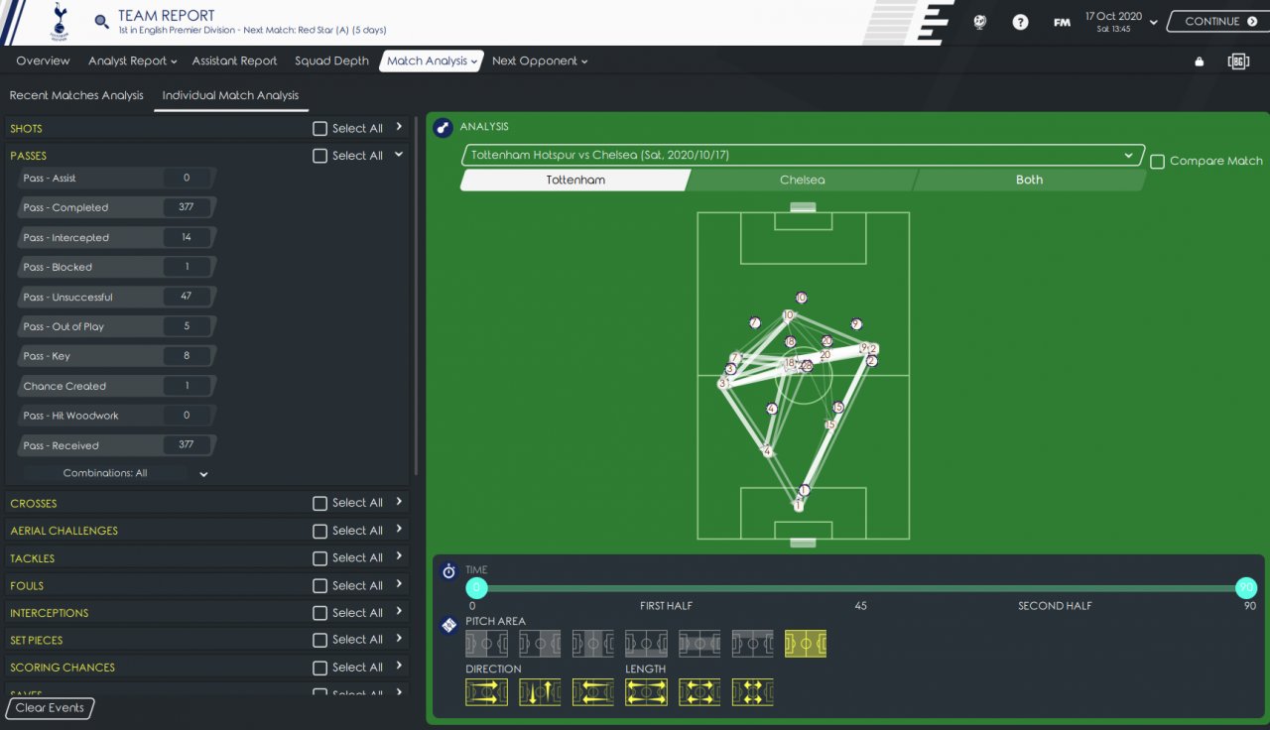Image resolution: width=1270 pixels, height=730 pixels.
Task: Select the Pass - Completed event
Action: (116, 208)
